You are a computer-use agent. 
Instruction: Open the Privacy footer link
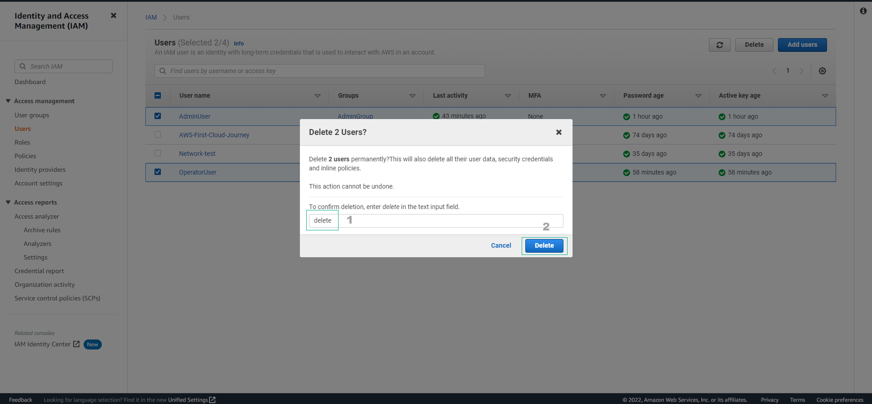click(x=770, y=400)
